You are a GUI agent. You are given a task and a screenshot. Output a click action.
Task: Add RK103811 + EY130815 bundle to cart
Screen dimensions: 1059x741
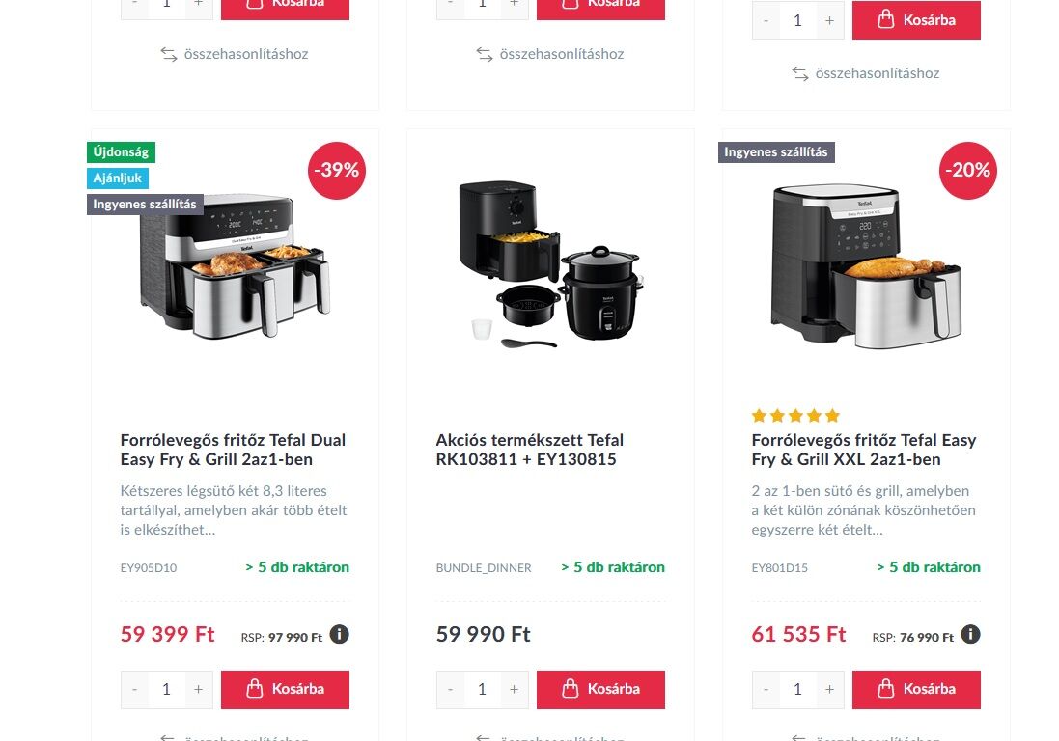coord(600,689)
